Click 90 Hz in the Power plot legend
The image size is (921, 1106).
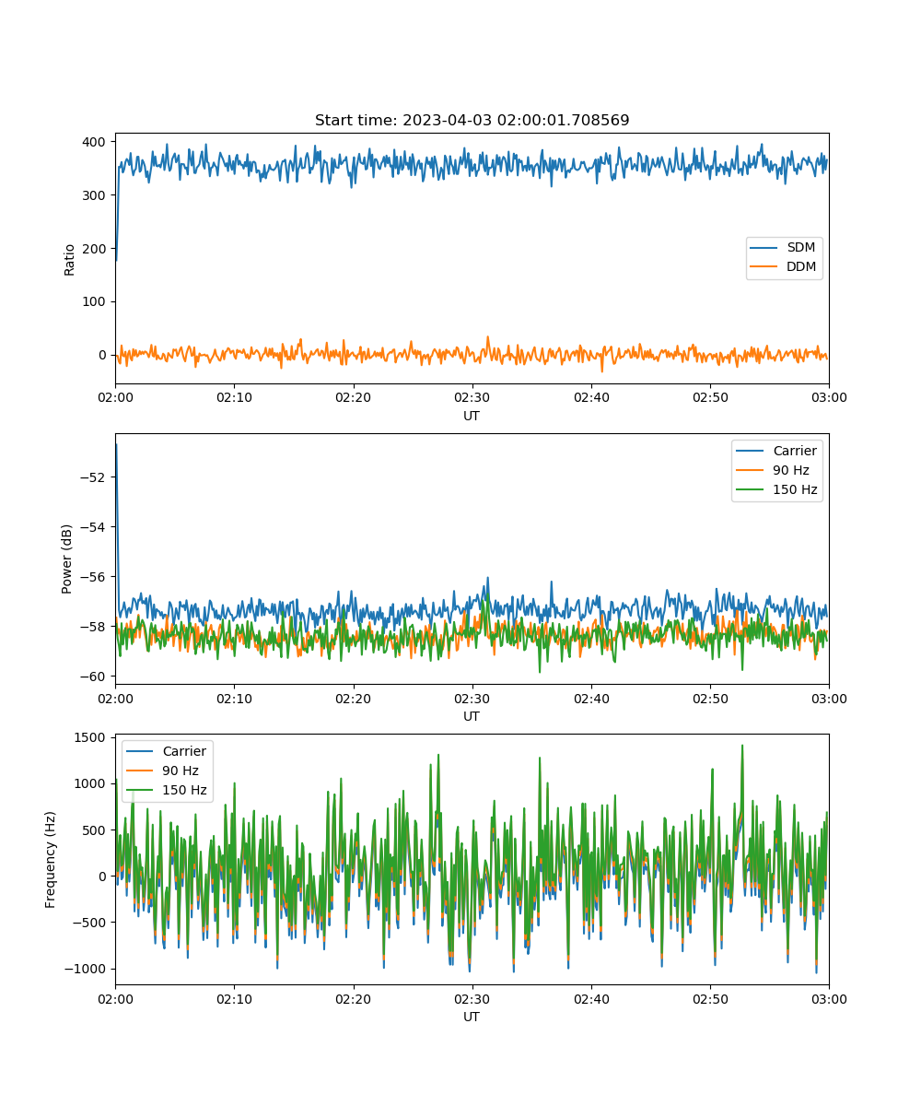click(791, 470)
